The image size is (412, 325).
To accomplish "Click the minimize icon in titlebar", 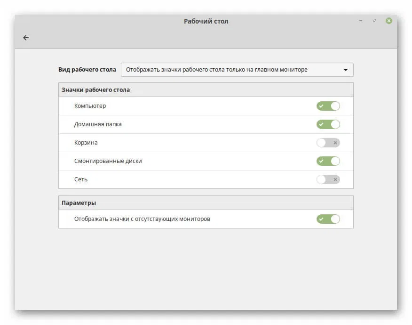I will point(360,21).
